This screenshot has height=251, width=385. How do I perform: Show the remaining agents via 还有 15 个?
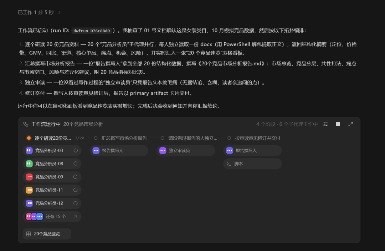52,217
